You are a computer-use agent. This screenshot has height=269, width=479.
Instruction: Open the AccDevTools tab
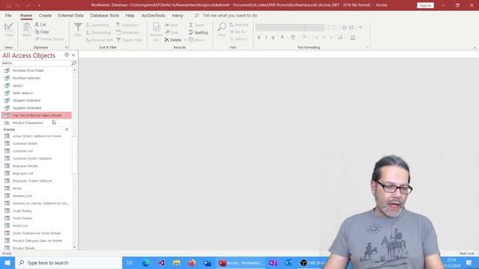153,15
